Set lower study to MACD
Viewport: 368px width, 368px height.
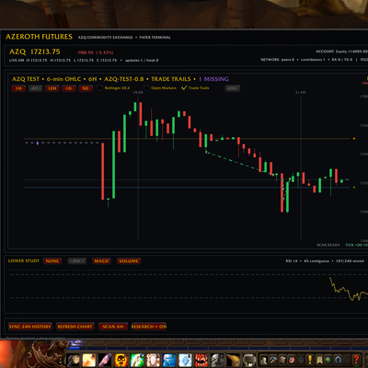[101, 261]
